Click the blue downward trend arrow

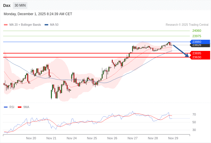(181, 51)
